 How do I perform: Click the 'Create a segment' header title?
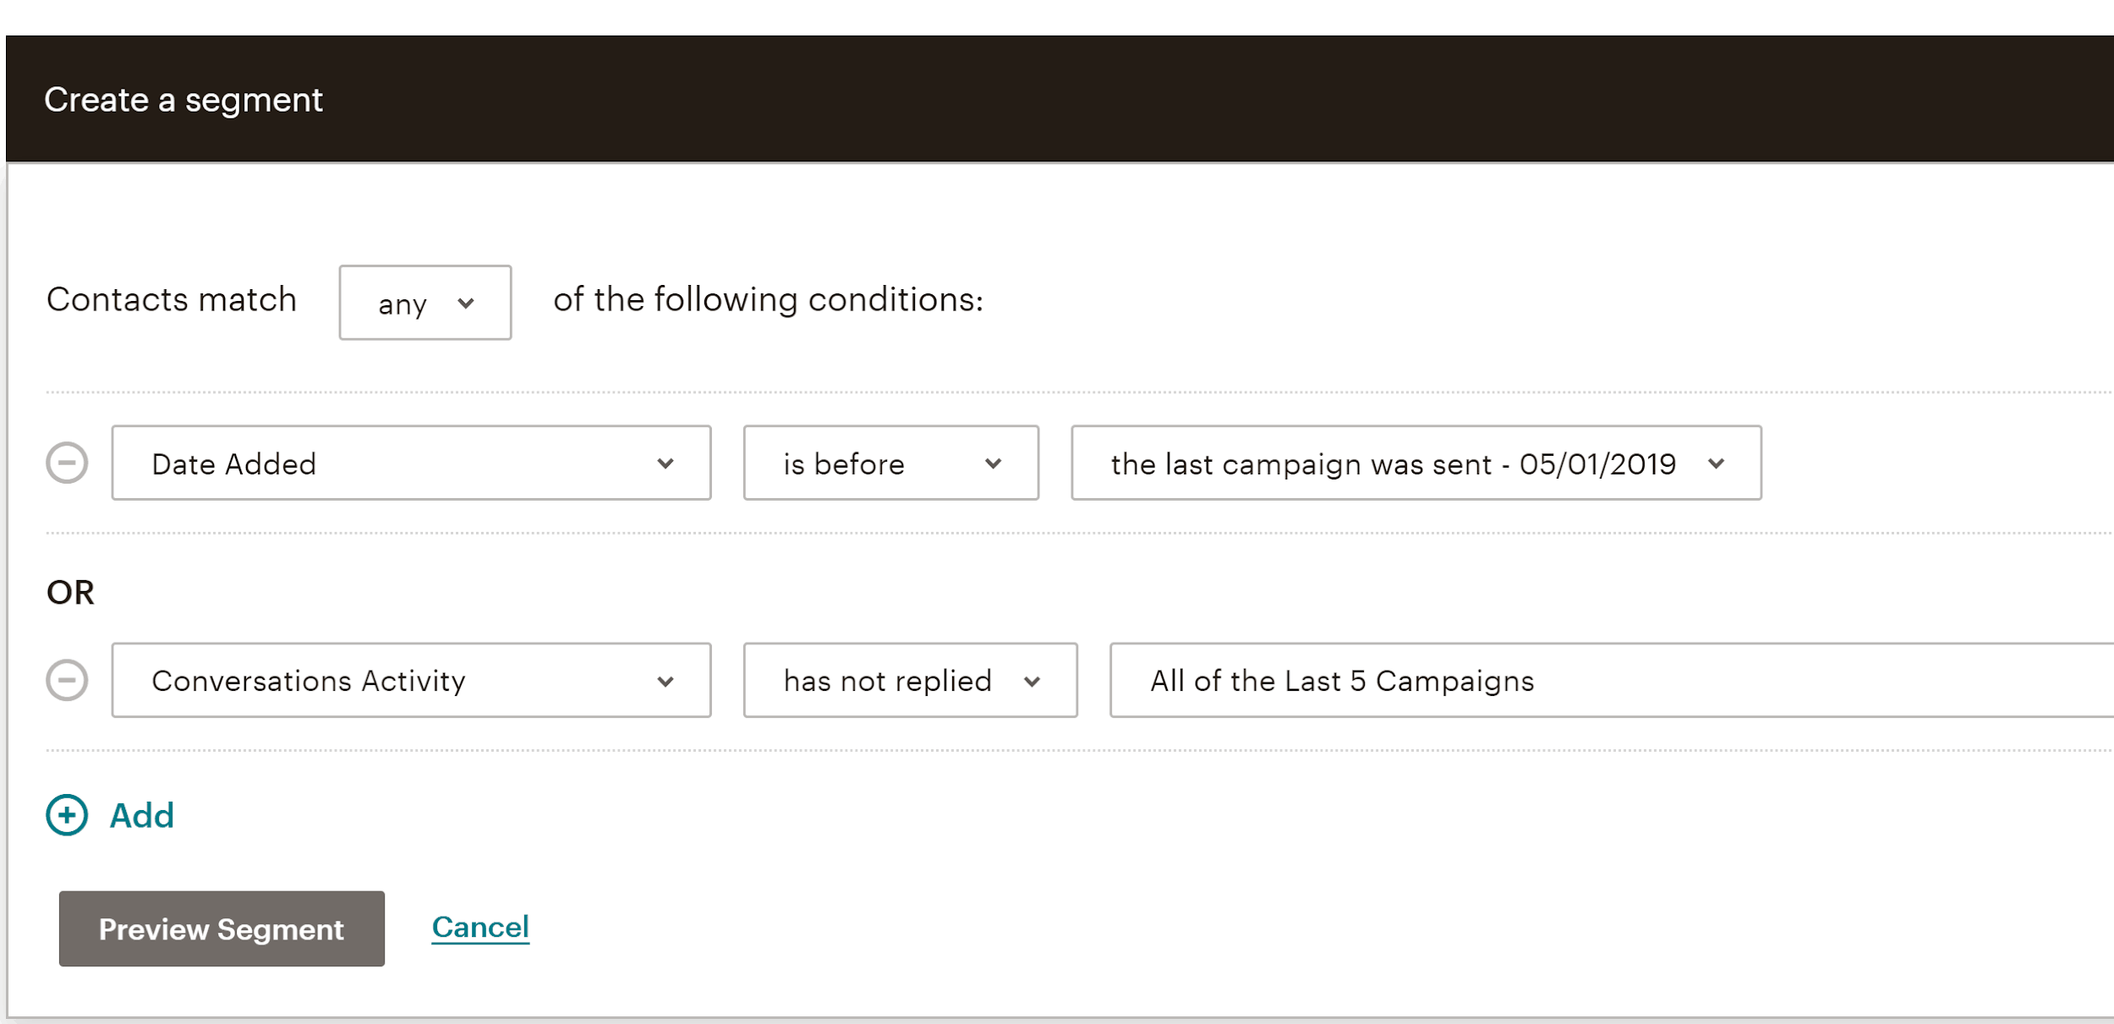click(183, 100)
